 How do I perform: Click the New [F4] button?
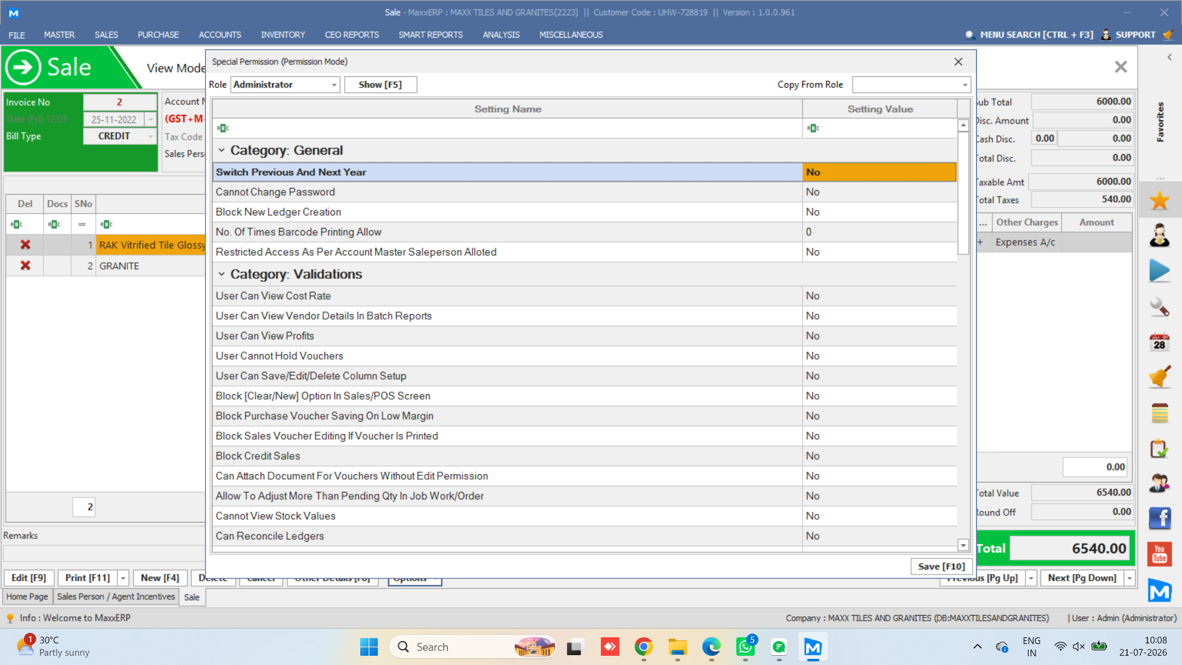(160, 578)
